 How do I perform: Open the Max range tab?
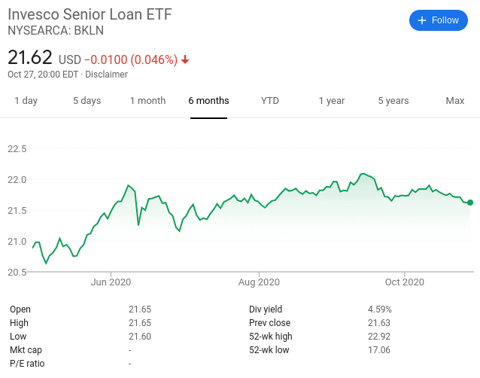[x=455, y=101]
